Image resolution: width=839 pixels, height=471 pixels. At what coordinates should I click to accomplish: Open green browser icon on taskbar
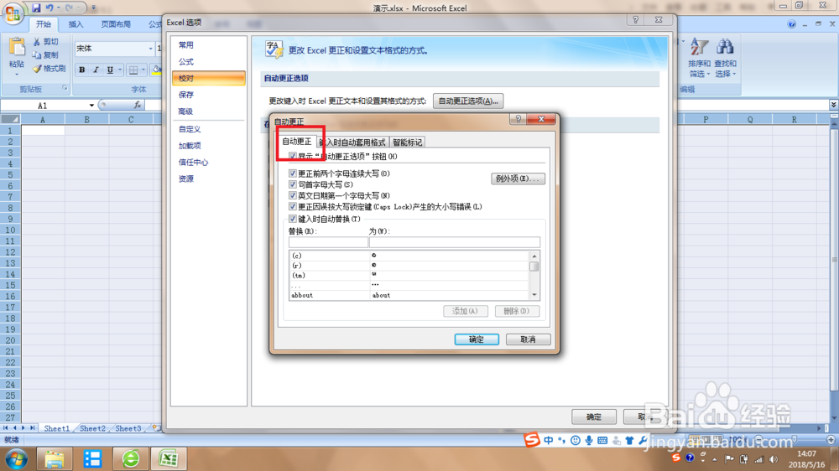tap(131, 458)
